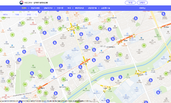171x103 pixels.
Task: Click blue apartment marker directly east of 도곡역
Action: point(94,60)
